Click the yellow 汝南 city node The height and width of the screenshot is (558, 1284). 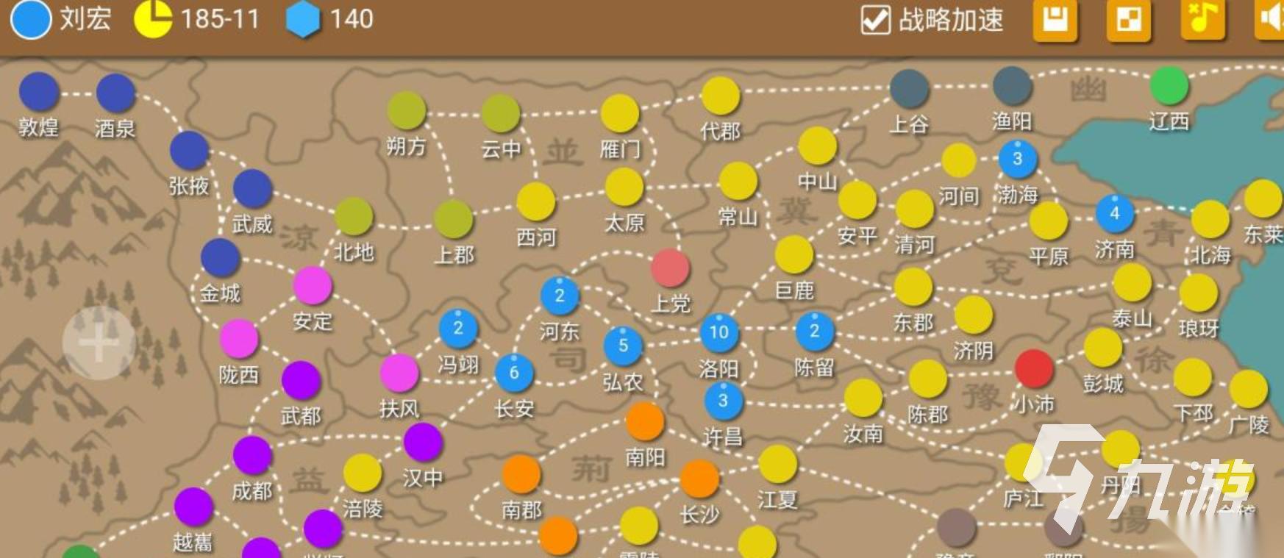pos(863,398)
